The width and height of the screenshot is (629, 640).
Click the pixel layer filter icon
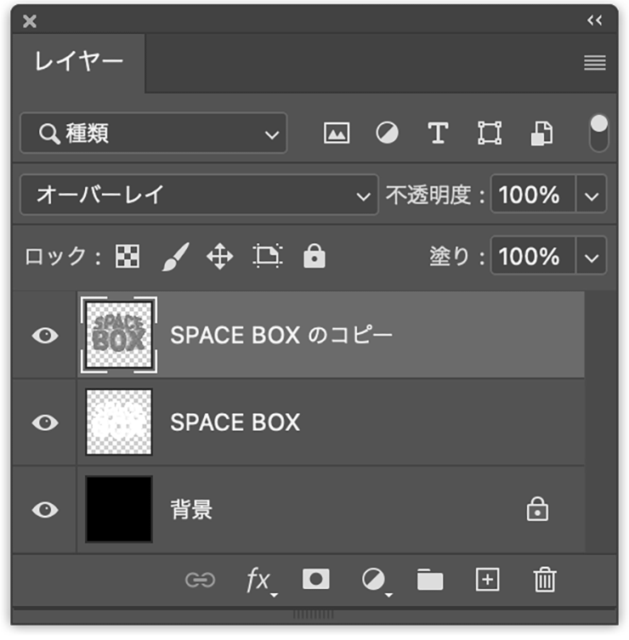(x=337, y=133)
